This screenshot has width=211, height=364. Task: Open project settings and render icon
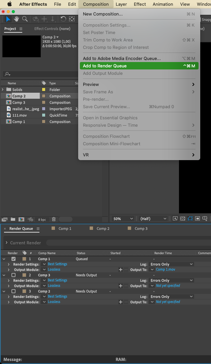click(30, 219)
